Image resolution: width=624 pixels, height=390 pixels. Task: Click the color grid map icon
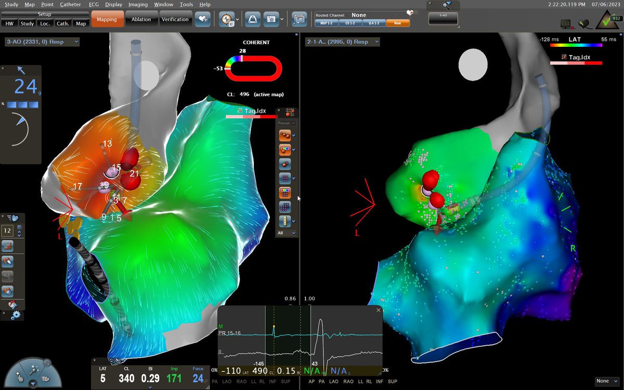tap(284, 193)
